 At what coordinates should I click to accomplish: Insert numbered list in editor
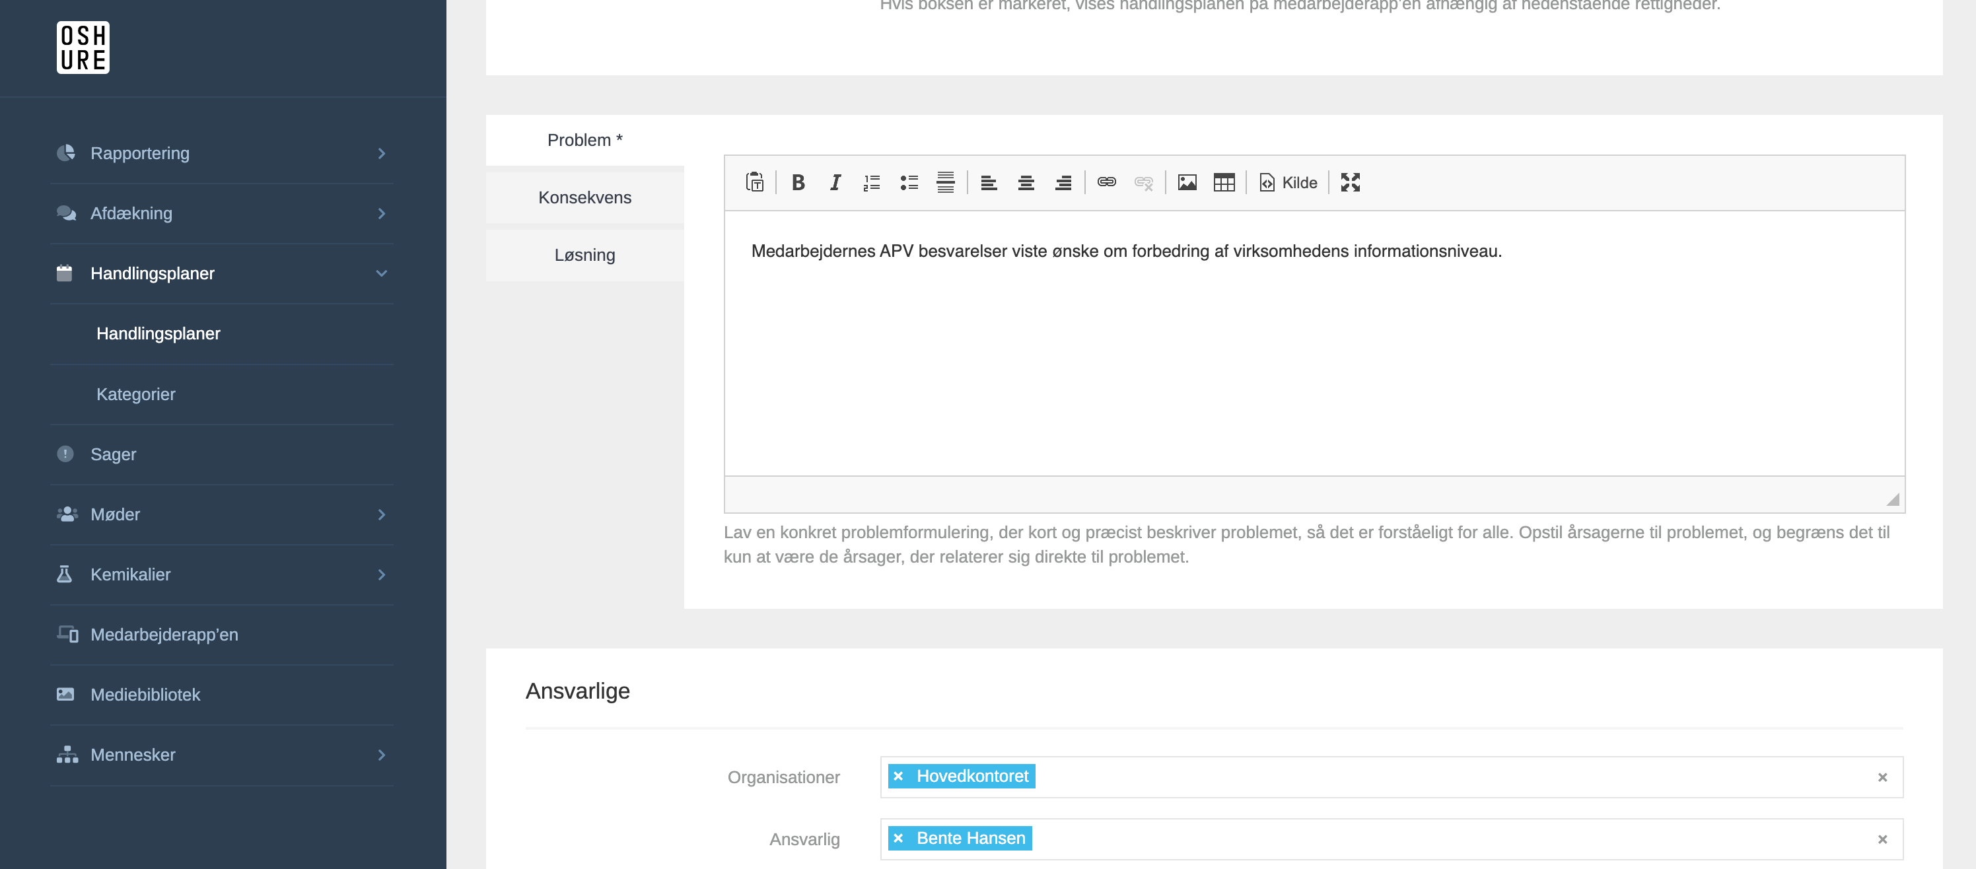[x=871, y=182]
